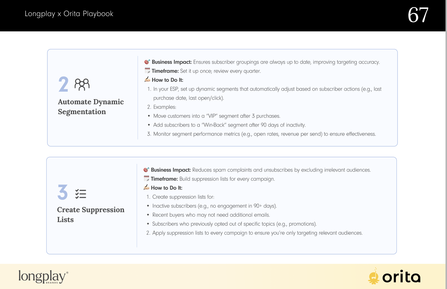Click the writing hand emoji in Automate Dynamic Segmentation card

pos(147,79)
